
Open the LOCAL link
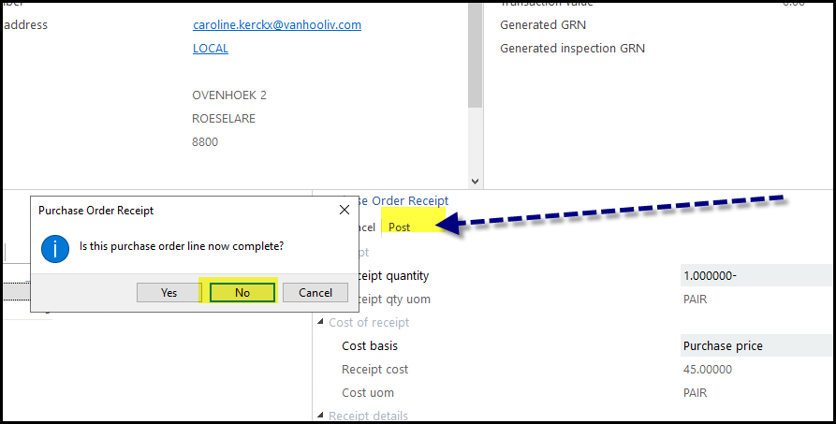(x=210, y=49)
